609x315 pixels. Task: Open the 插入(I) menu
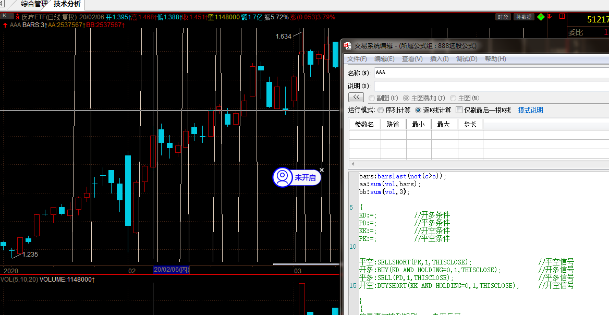point(439,58)
